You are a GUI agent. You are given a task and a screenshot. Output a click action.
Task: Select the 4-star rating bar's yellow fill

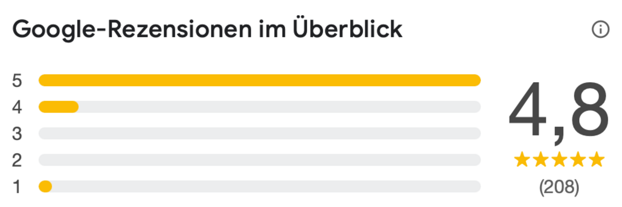pyautogui.click(x=58, y=107)
